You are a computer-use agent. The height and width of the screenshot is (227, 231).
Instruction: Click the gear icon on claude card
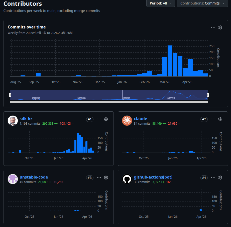220,119
